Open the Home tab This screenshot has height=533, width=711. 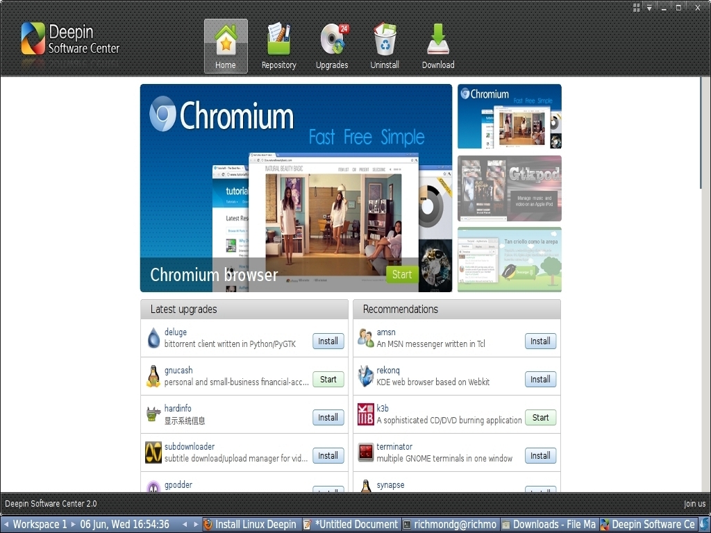[226, 46]
